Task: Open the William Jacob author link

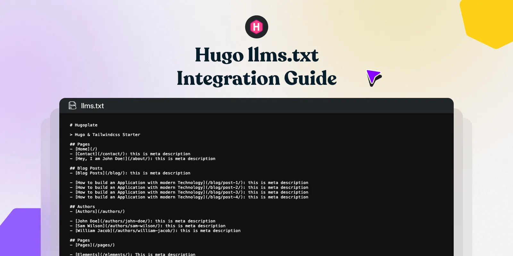Action: pos(125,231)
